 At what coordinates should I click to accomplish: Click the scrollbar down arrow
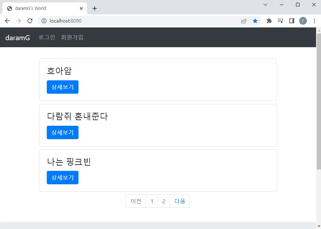tap(319, 226)
